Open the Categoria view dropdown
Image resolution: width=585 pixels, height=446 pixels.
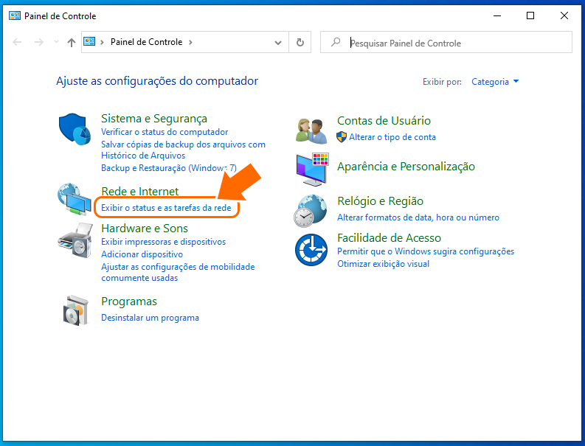(x=495, y=82)
